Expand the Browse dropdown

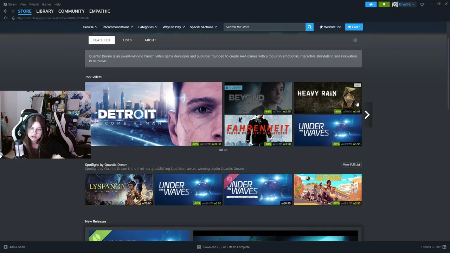(90, 27)
